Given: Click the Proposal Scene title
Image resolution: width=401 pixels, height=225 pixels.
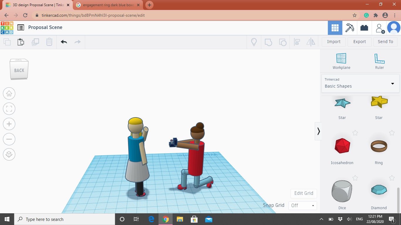Looking at the screenshot, I should click(45, 27).
